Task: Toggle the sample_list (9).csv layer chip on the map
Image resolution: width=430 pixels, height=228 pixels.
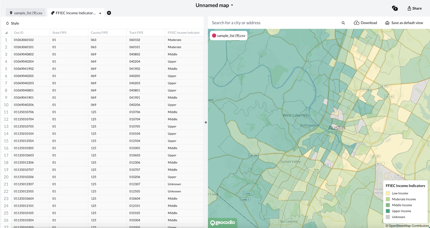Action: tap(228, 35)
